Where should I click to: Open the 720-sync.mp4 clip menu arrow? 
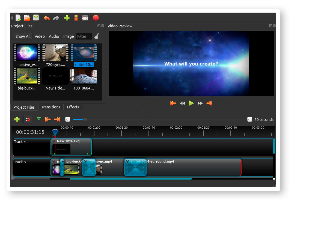[86, 161]
